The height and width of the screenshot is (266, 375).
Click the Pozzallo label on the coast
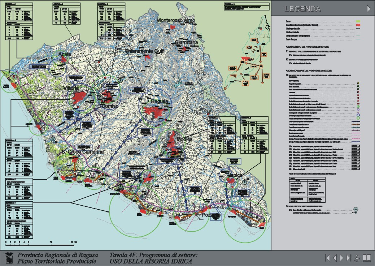click(211, 215)
